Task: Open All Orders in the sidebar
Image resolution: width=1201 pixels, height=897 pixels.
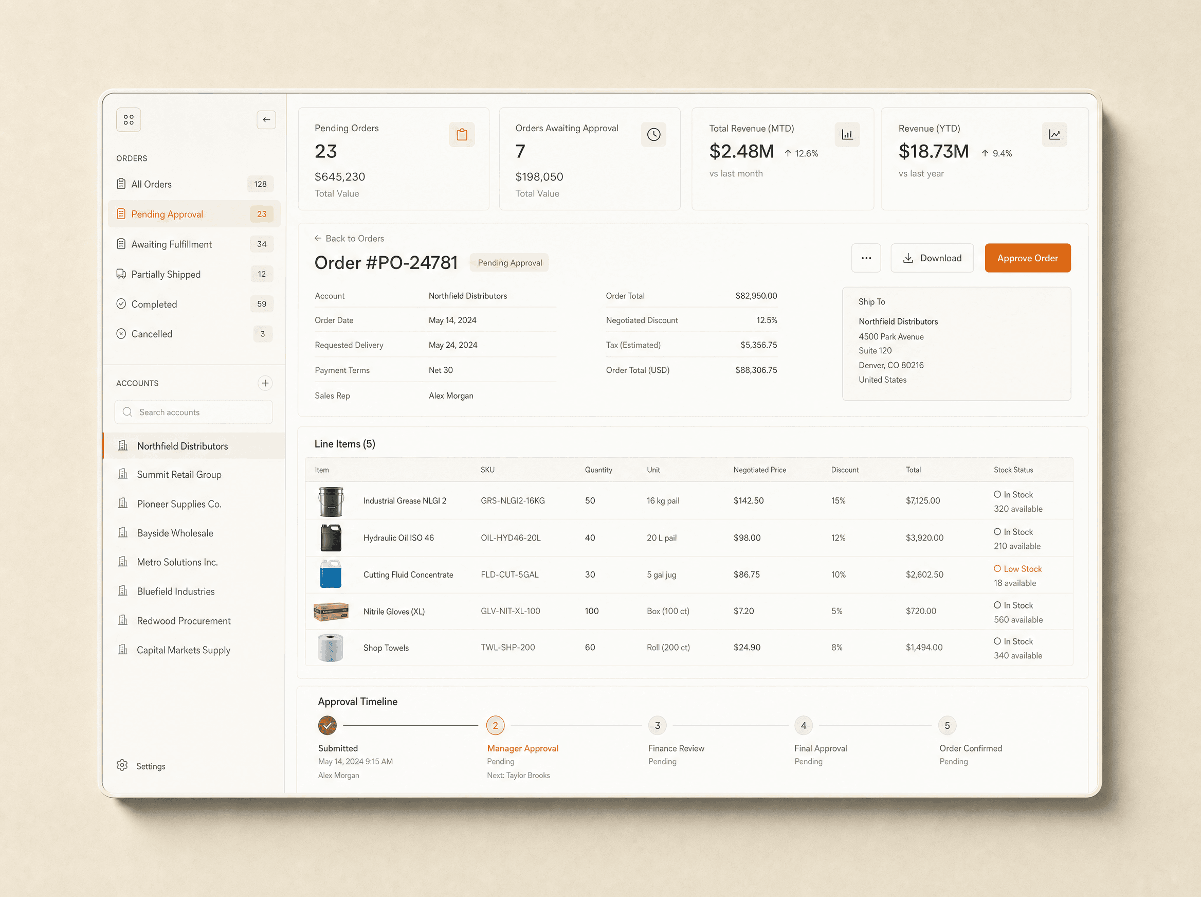Action: 194,184
